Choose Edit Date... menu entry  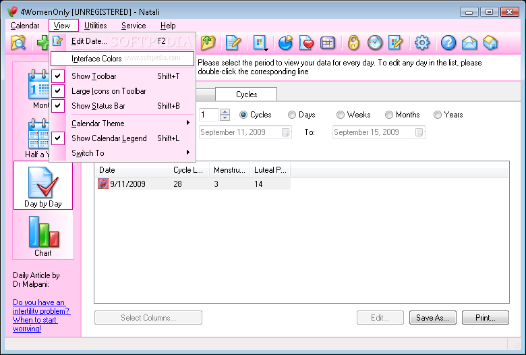(122, 41)
